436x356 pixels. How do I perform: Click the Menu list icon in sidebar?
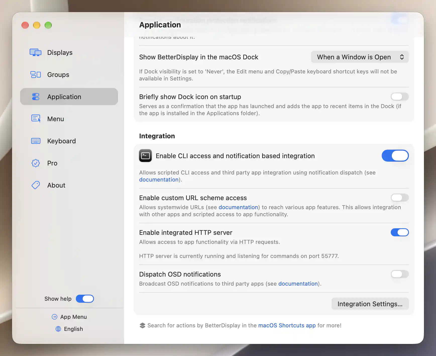(36, 118)
